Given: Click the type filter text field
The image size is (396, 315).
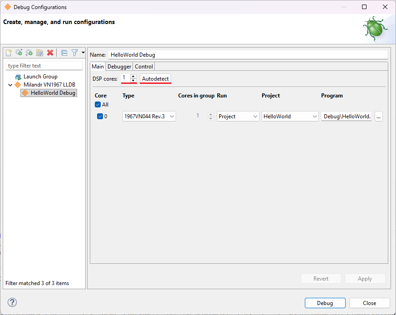Looking at the screenshot, I should [x=44, y=66].
